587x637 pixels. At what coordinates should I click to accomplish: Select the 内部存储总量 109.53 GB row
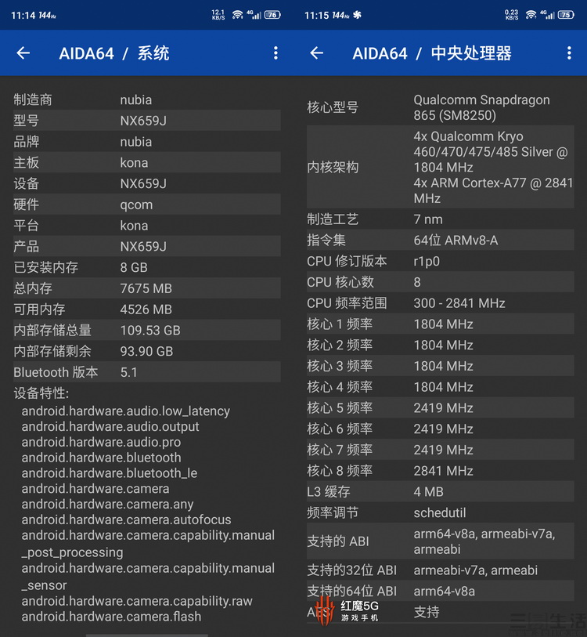[x=147, y=330]
